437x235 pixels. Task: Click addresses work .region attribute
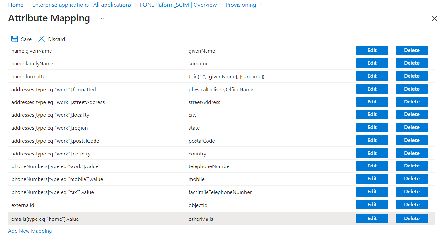pyautogui.click(x=50, y=128)
